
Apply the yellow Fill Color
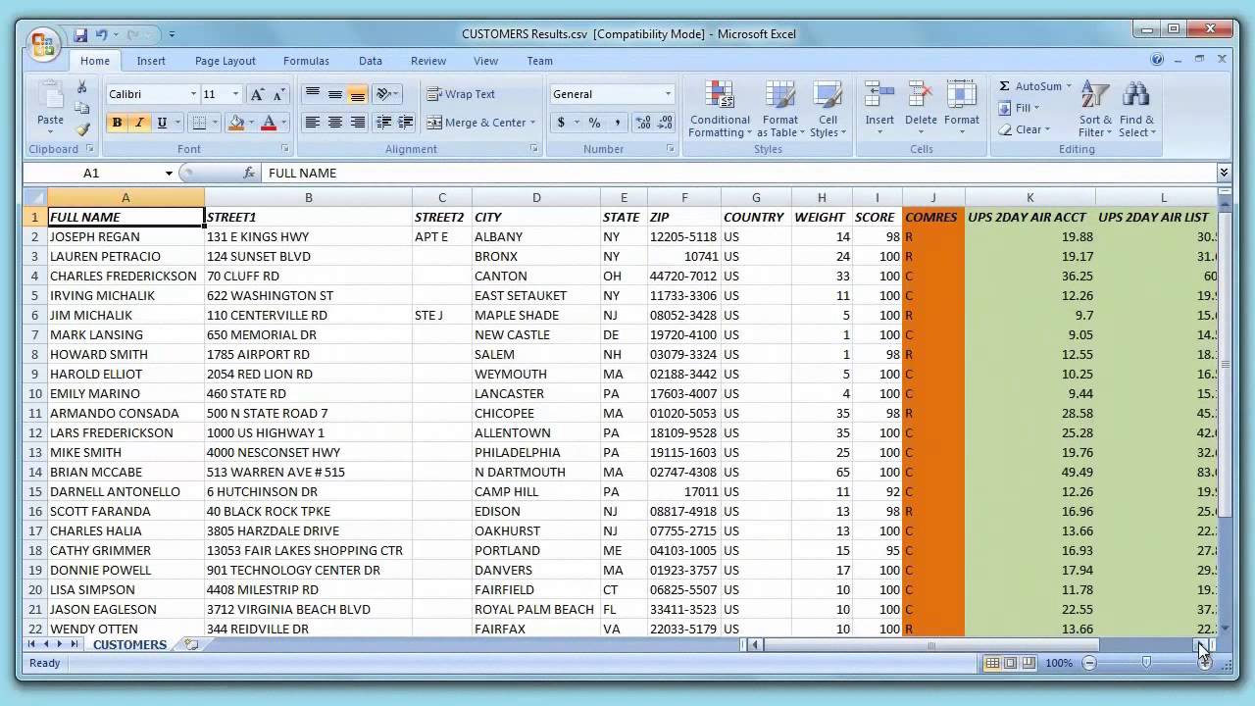pyautogui.click(x=235, y=123)
